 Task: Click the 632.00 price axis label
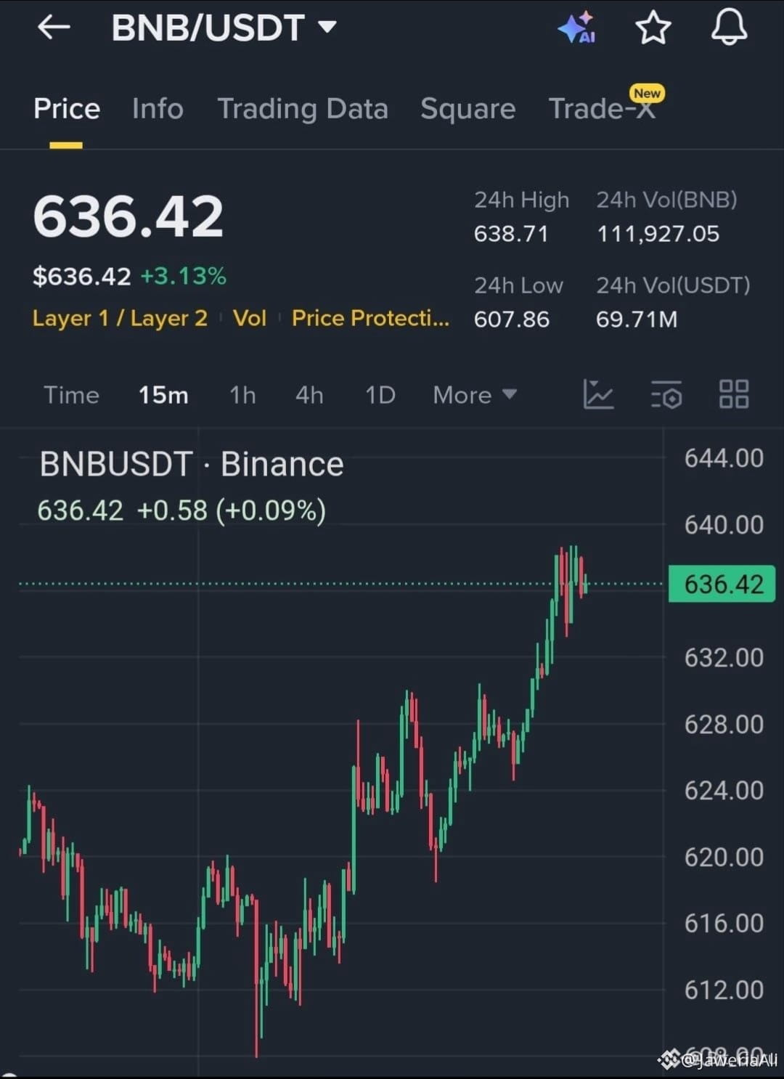click(x=724, y=657)
